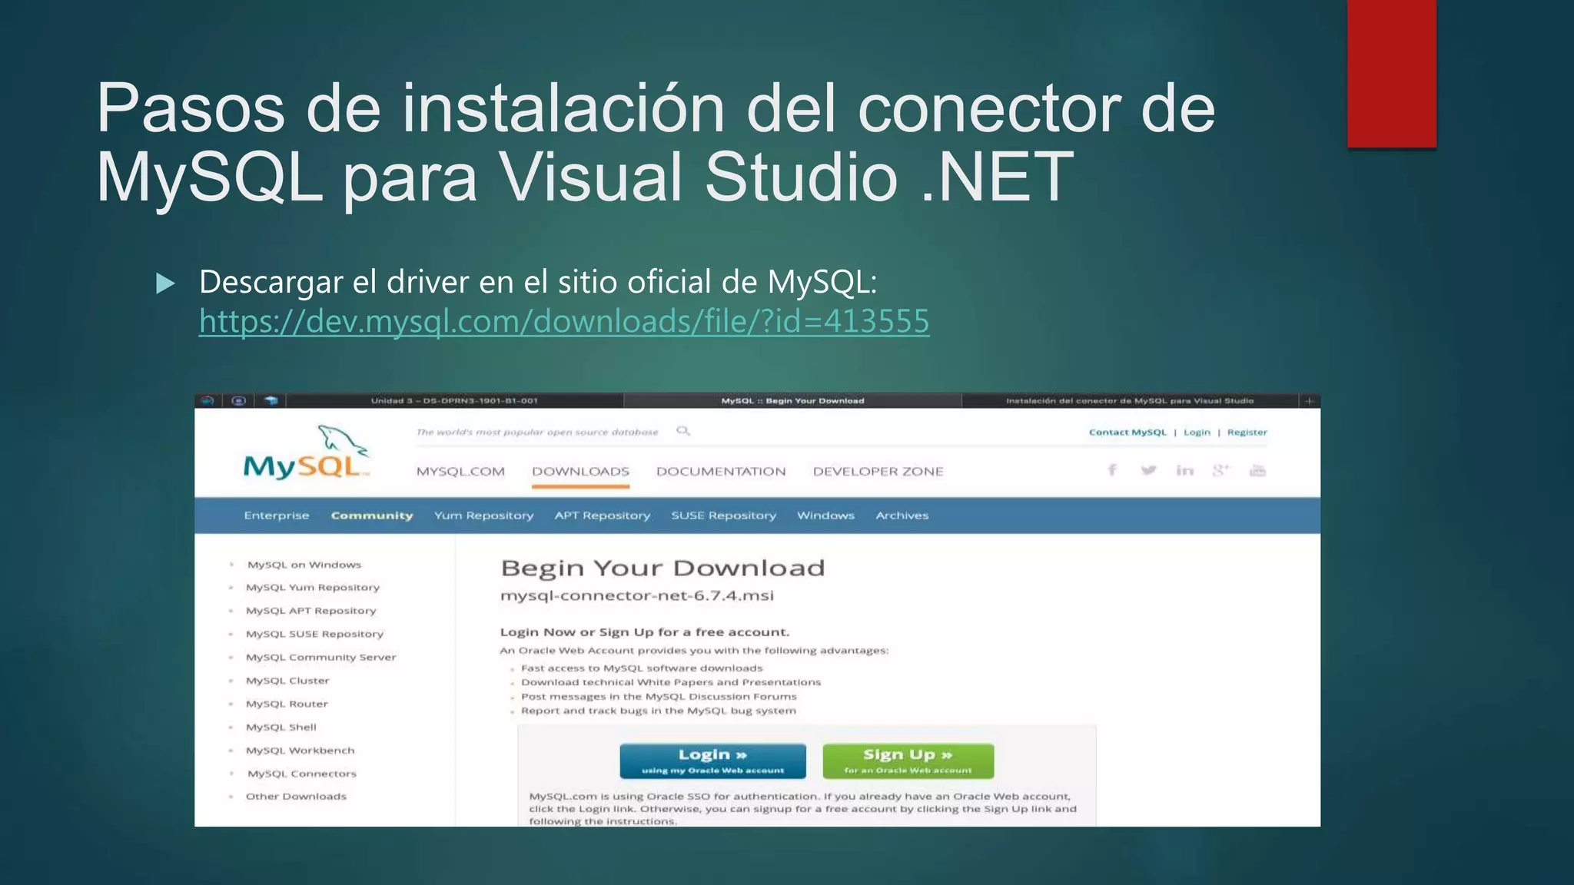Click the mysql-connector-net-6.7.4.msi filename
This screenshot has height=885, width=1574.
pos(637,595)
